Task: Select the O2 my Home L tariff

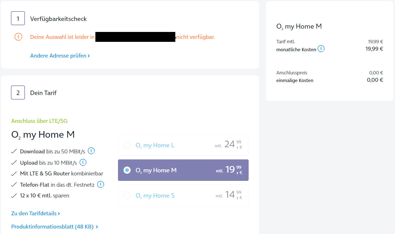Action: (183, 145)
